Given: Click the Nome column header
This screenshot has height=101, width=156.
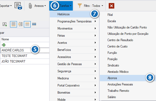Looking at the screenshot, I should (x=25, y=39).
